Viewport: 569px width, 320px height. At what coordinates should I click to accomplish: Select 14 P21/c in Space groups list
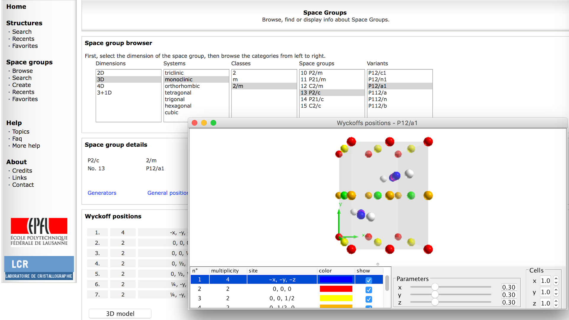[x=312, y=99]
